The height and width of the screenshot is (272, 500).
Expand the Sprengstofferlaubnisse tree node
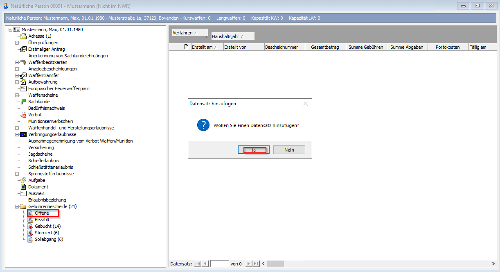pos(17,174)
